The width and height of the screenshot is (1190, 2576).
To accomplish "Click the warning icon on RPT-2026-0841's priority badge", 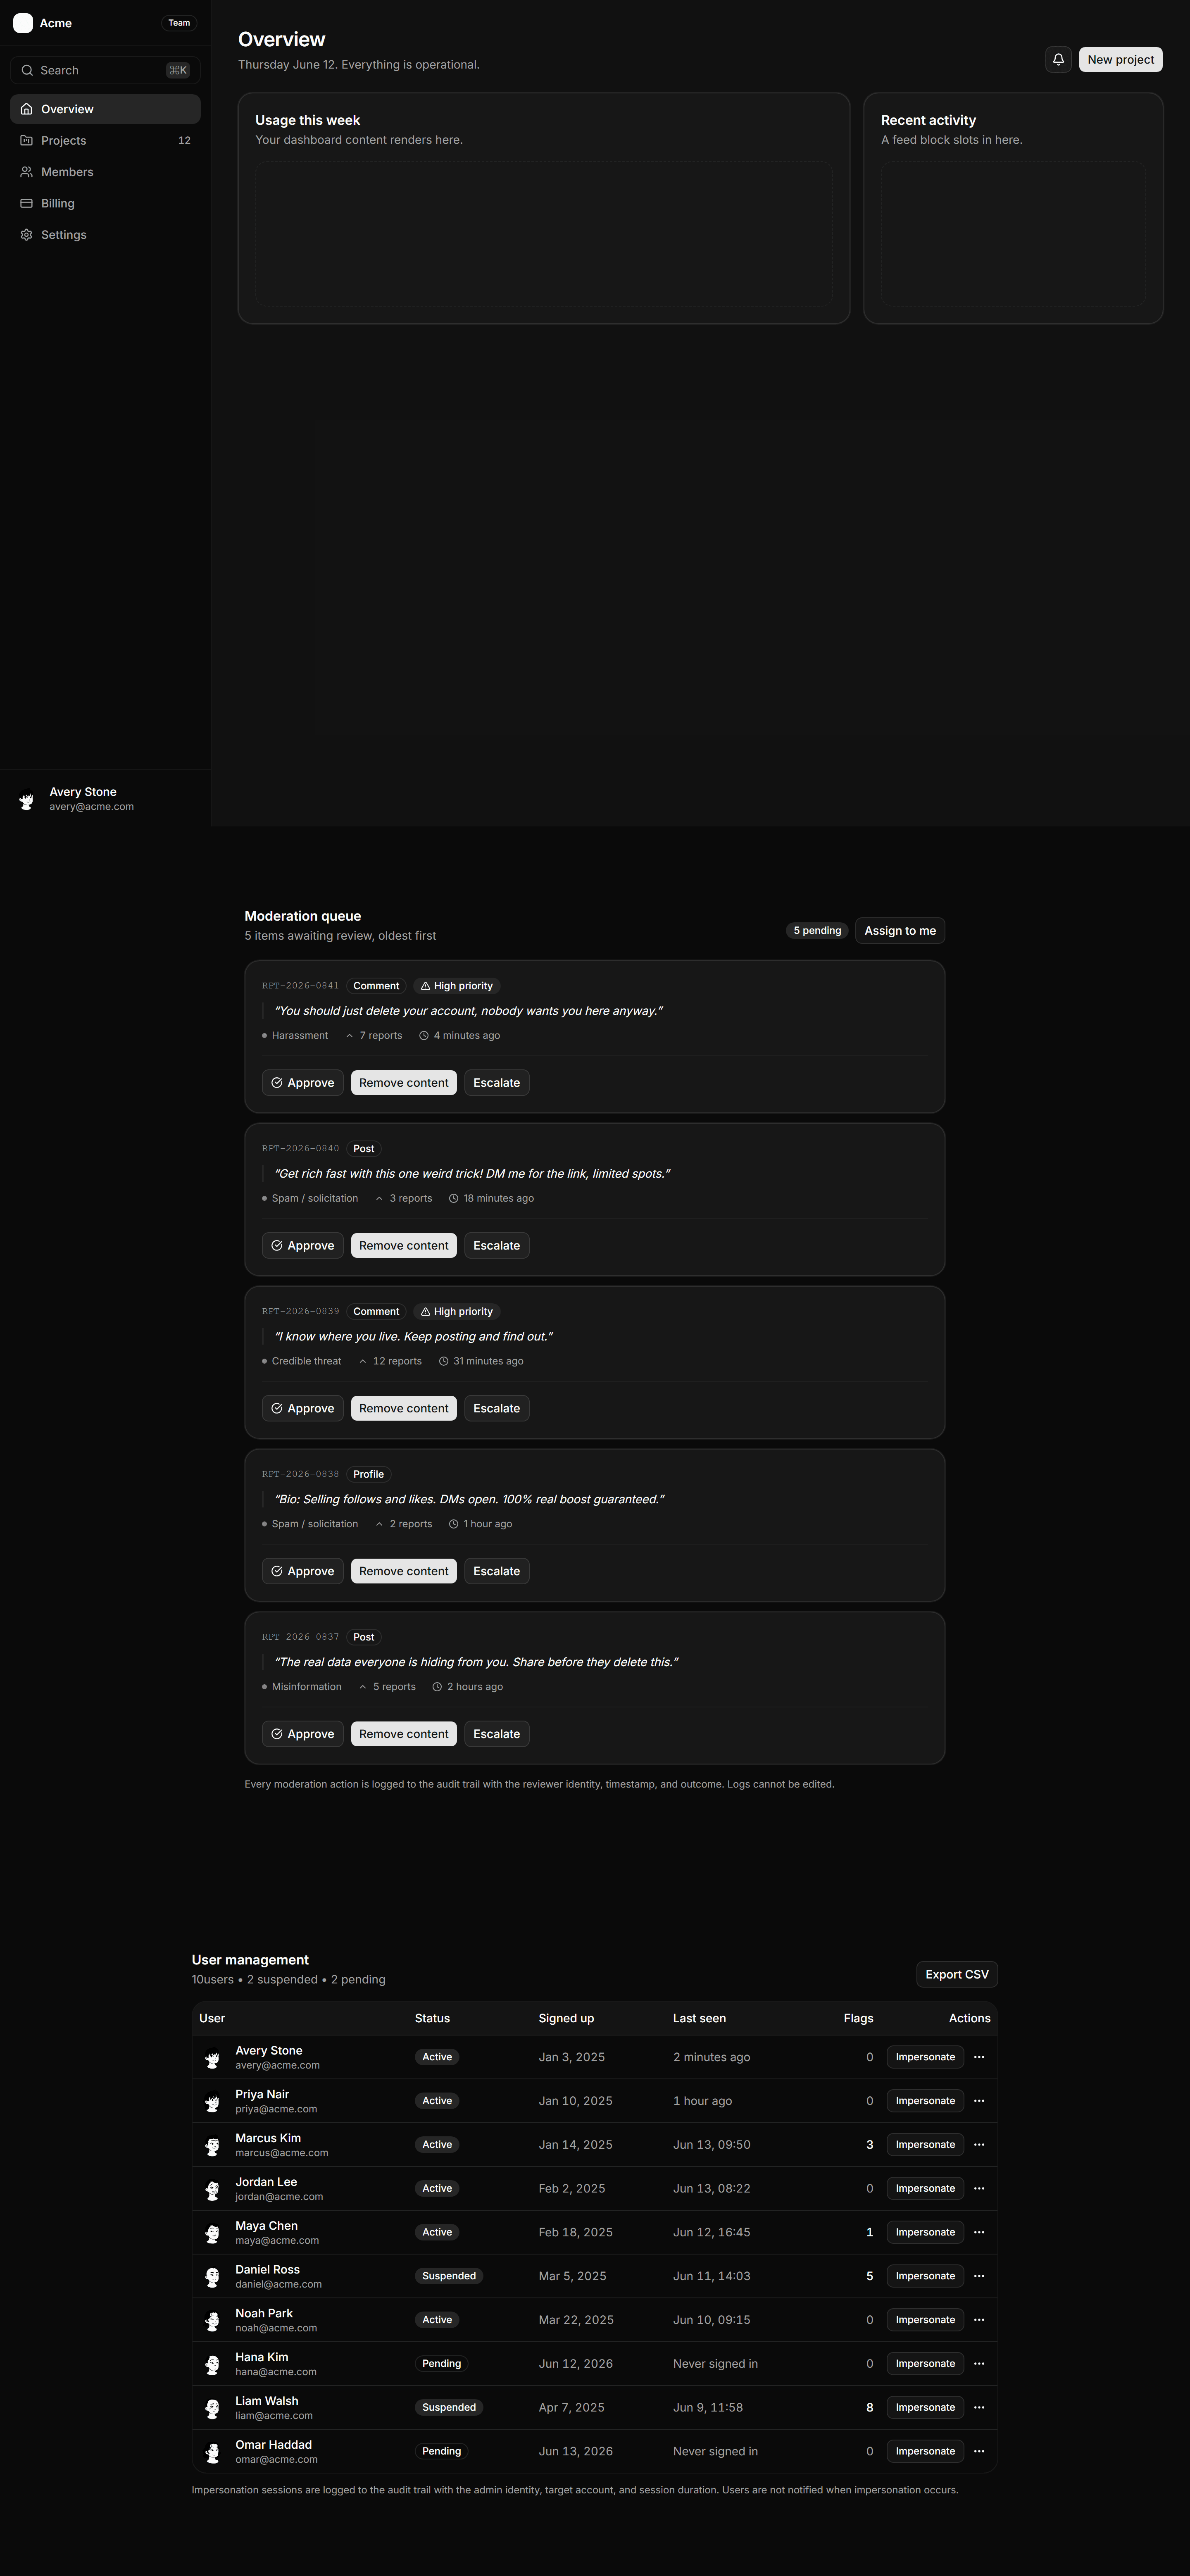I will pyautogui.click(x=425, y=986).
